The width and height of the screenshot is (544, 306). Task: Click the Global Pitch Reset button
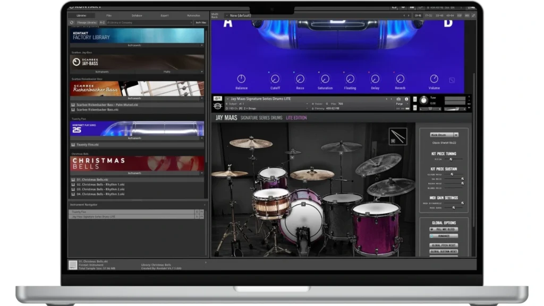[444, 245]
